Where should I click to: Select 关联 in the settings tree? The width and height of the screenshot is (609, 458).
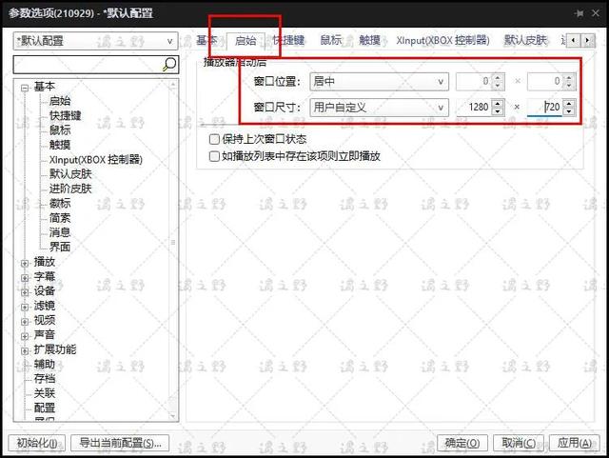click(x=45, y=393)
